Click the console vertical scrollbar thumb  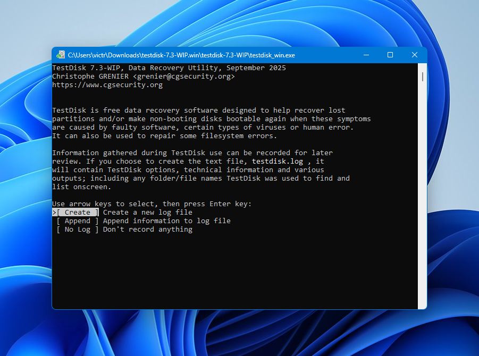[423, 77]
